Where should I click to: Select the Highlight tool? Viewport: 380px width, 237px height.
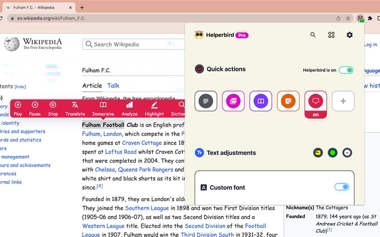(154, 109)
